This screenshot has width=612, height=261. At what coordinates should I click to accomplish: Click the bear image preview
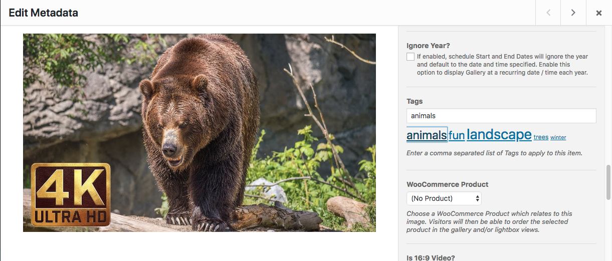(x=199, y=133)
